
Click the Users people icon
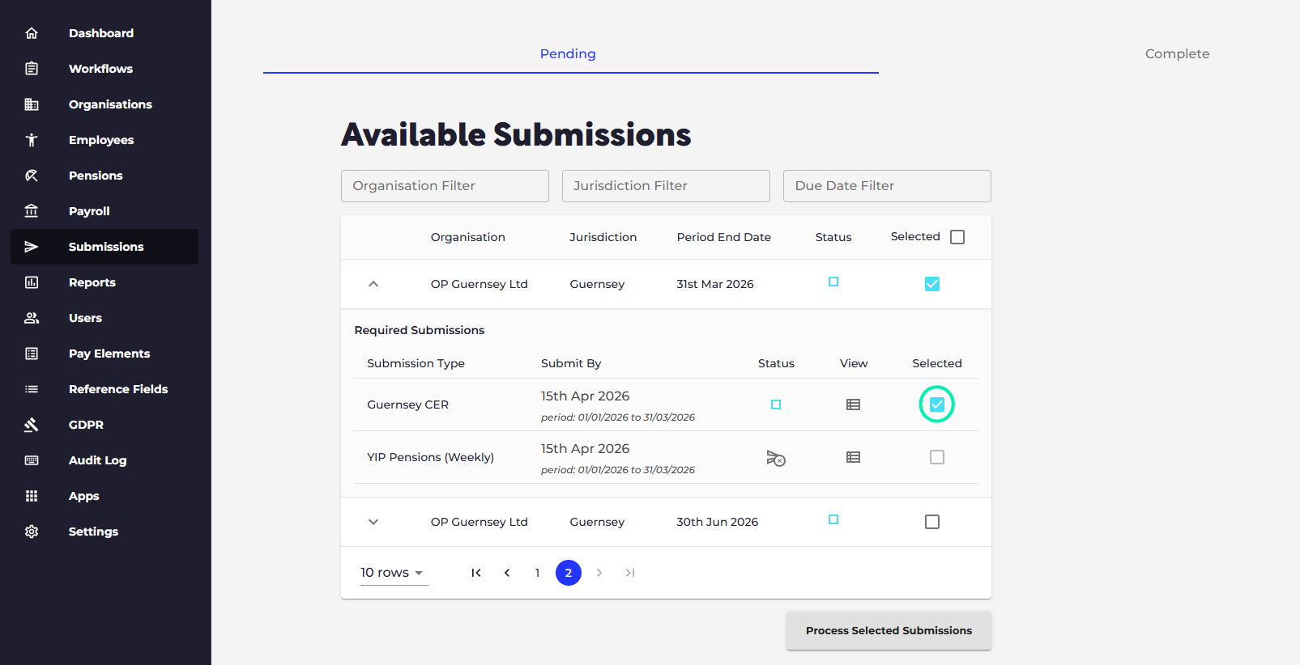point(32,318)
